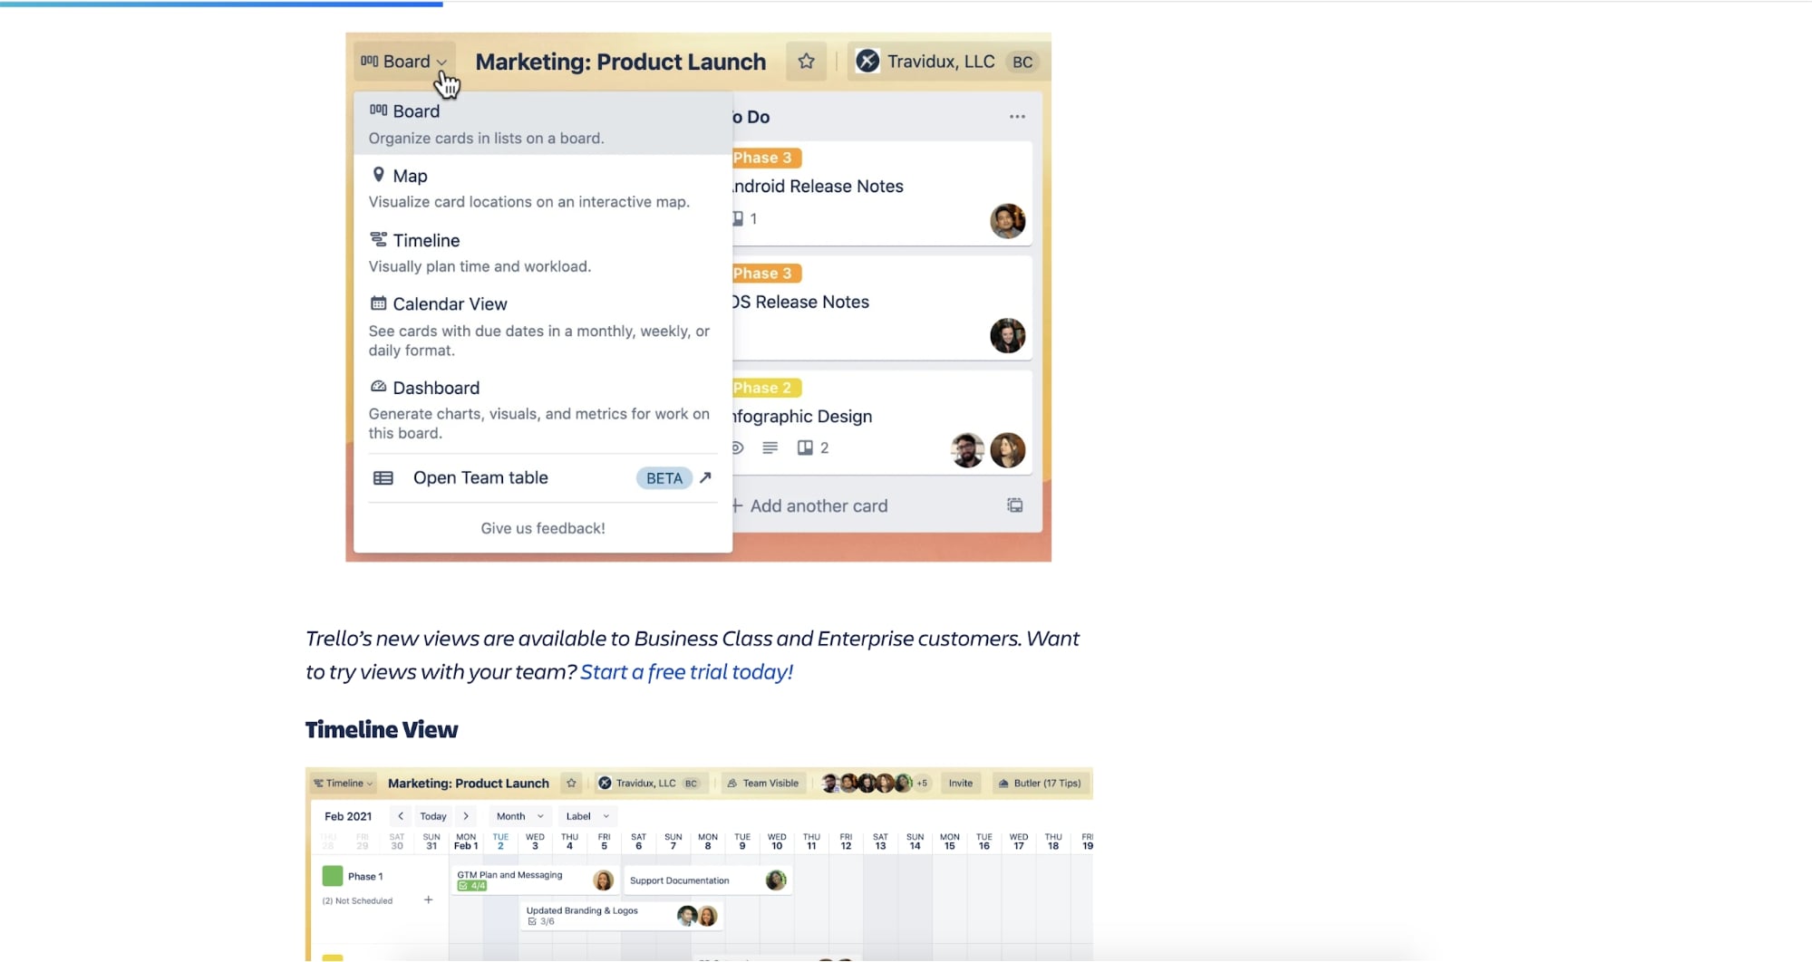Click Travidux, LLC in the Timeline header
1812x962 pixels.
pyautogui.click(x=649, y=784)
